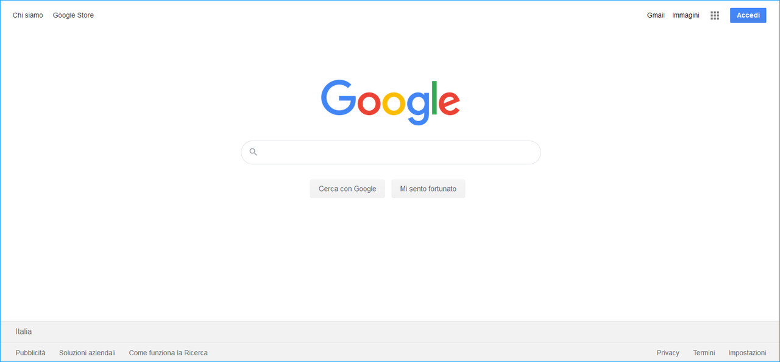Open the Immagini link
The height and width of the screenshot is (362, 780).
(686, 15)
